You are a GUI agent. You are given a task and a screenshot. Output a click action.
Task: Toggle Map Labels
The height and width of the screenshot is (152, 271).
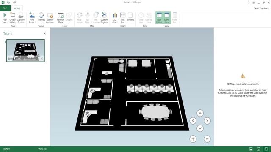click(x=79, y=18)
